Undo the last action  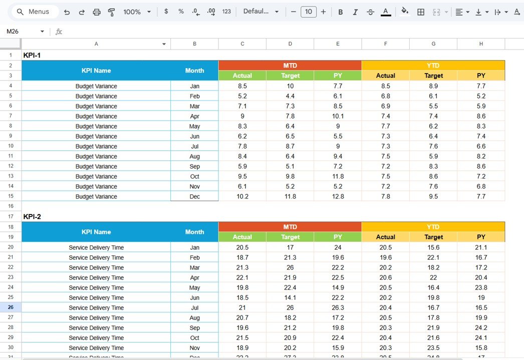pyautogui.click(x=67, y=11)
